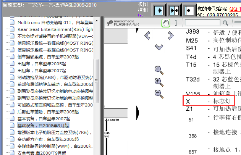Screen dimensions: 241x155
Task: Click page icon beside 基础设备
Action: [x=12, y=125]
